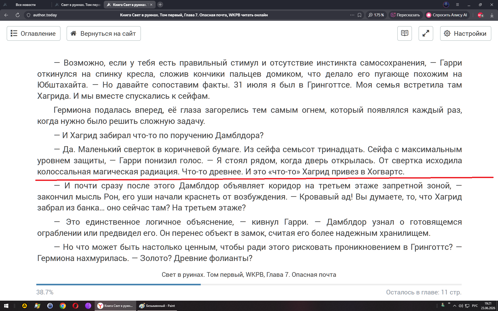The height and width of the screenshot is (311, 498).
Task: Switch to the Все новости tab
Action: click(26, 5)
